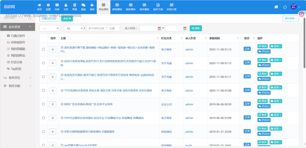This screenshot has width=306, height=148.
Task: Open 应用 dropdown for 微信广告任务源码 row
Action: coord(276,101)
